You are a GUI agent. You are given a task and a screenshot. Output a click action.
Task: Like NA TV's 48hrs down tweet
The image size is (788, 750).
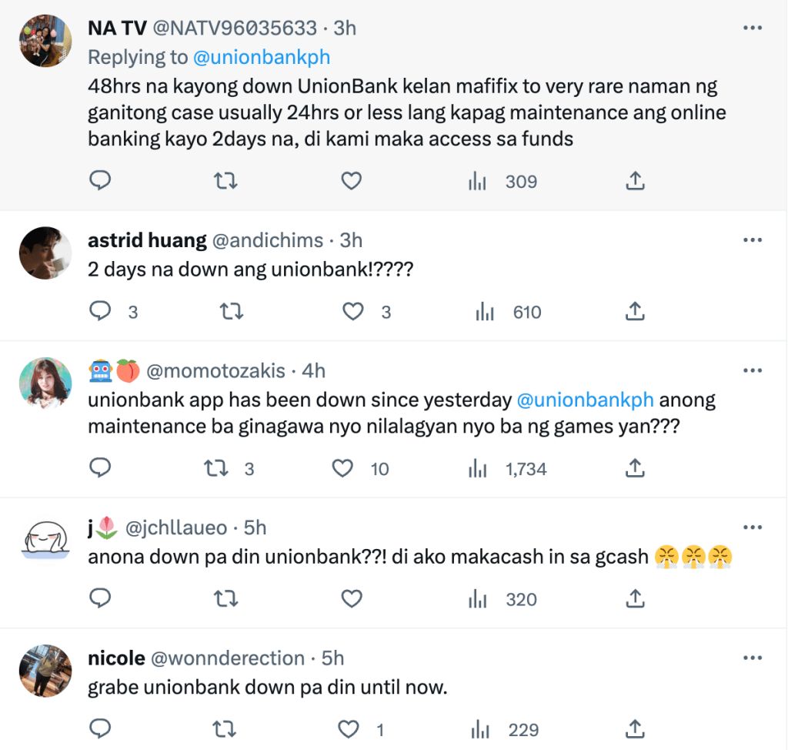(x=351, y=182)
